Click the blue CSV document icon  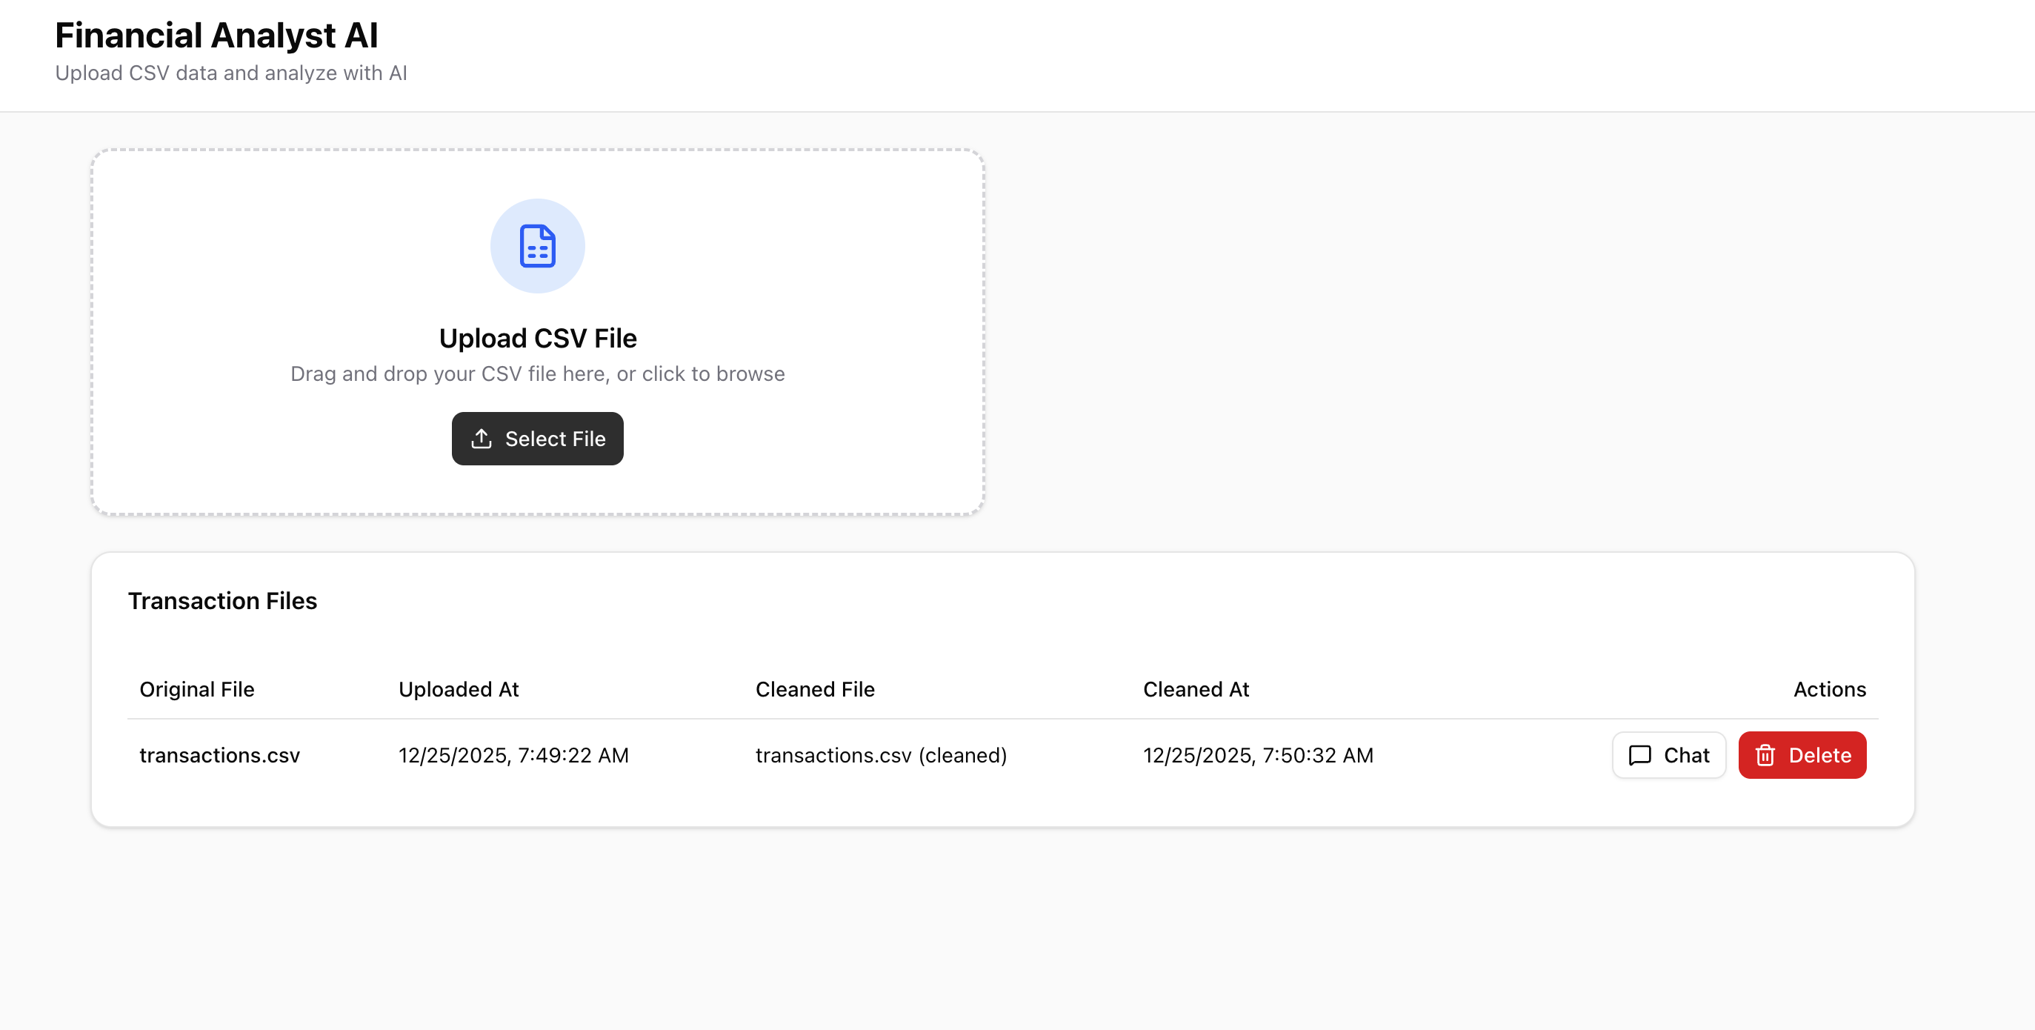[x=537, y=246]
